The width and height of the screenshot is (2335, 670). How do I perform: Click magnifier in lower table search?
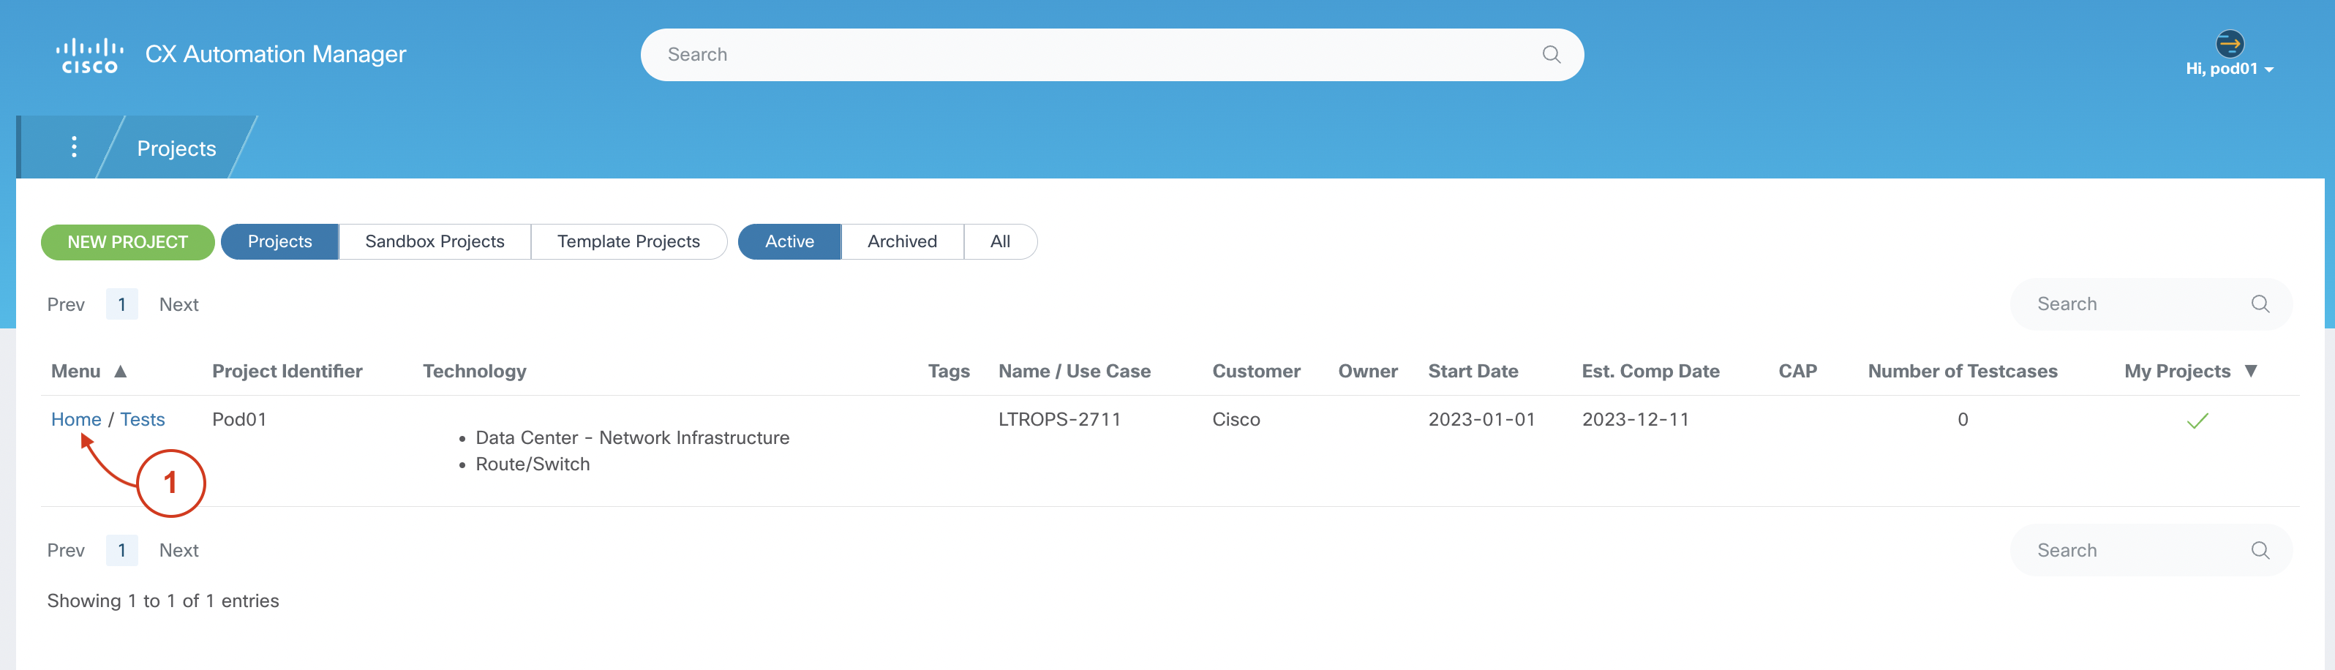pyautogui.click(x=2260, y=550)
